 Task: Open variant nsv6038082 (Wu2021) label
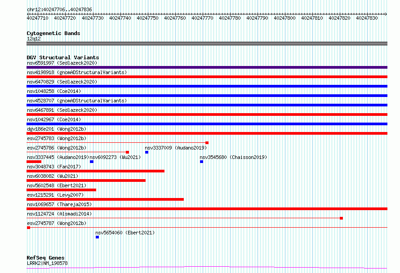[53, 176]
